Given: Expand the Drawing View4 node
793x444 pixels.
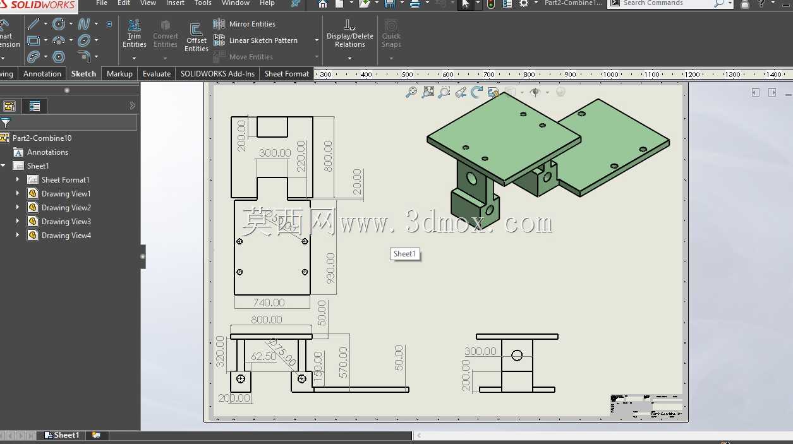Looking at the screenshot, I should (x=18, y=236).
